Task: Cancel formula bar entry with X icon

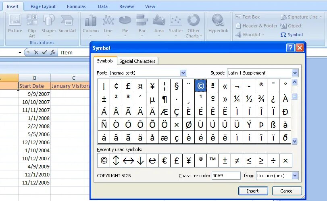Action: [x=36, y=52]
